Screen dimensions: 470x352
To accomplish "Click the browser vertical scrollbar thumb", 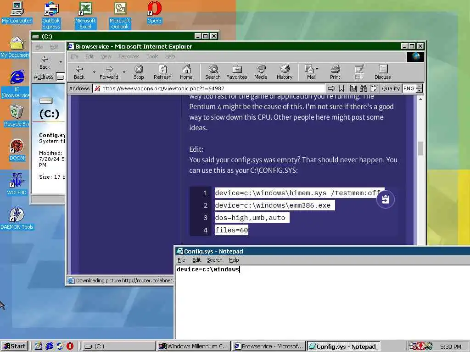I will 420,148.
